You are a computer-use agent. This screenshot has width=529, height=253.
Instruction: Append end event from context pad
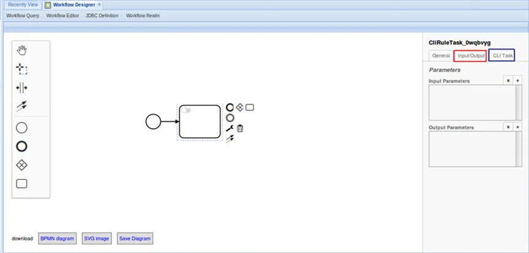click(230, 108)
